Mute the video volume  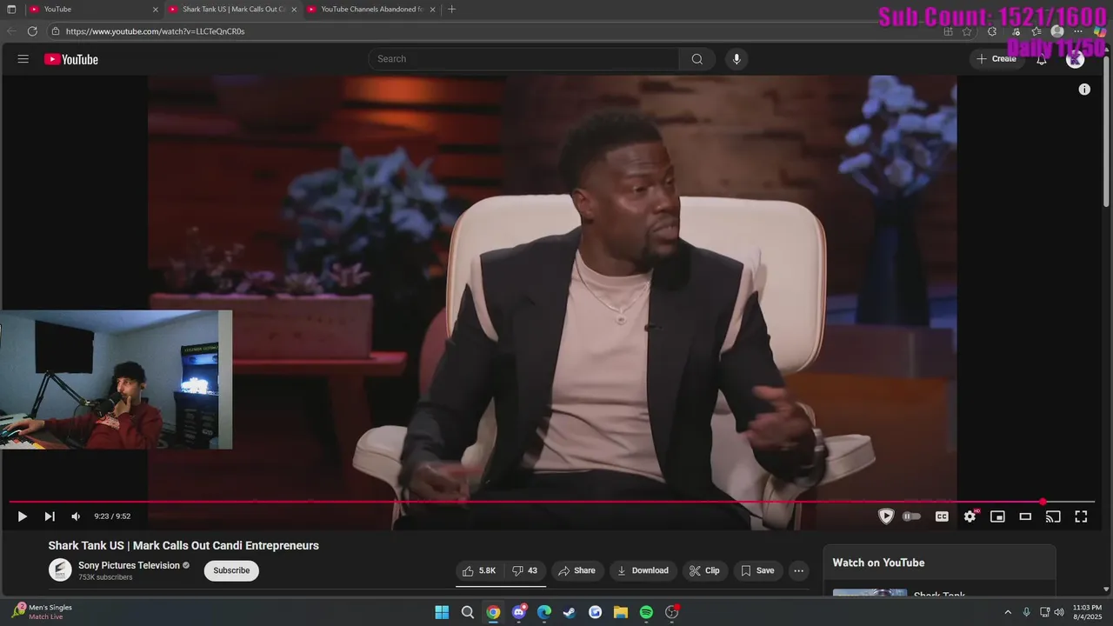[x=76, y=516]
